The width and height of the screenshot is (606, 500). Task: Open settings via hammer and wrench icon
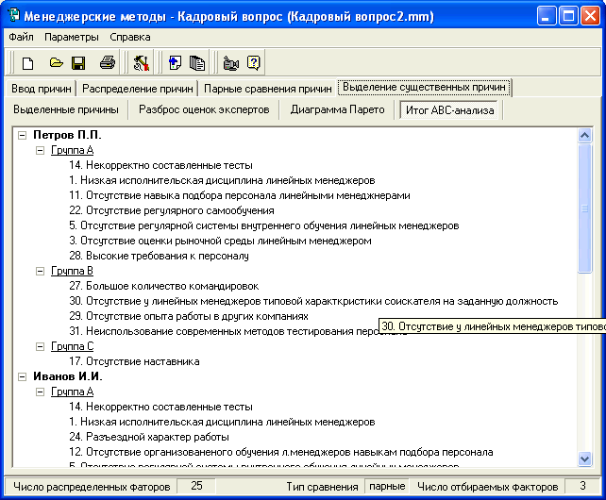click(141, 63)
